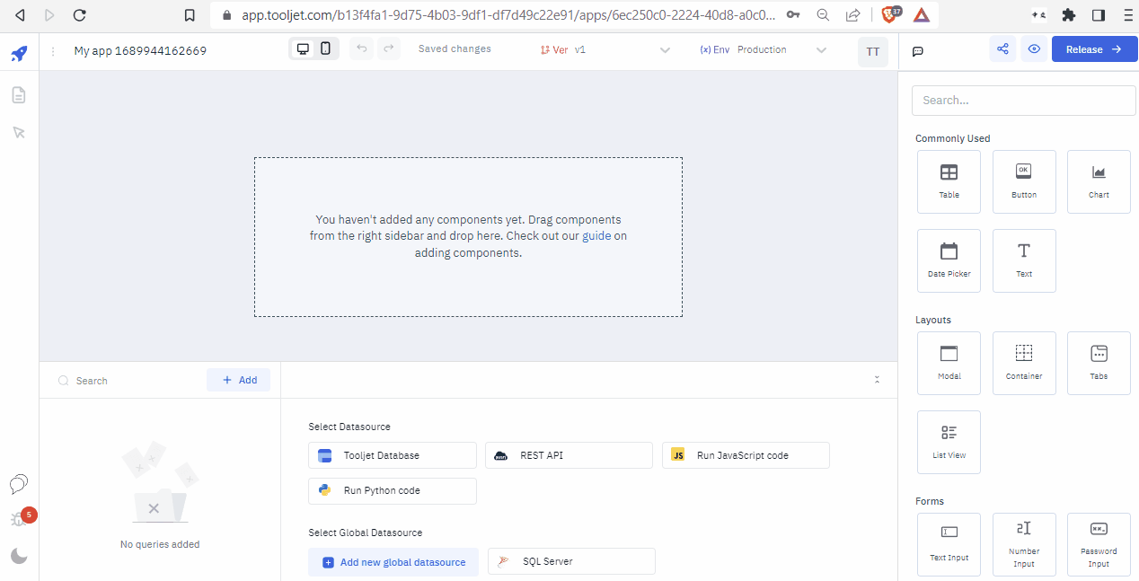Screen dimensions: 1139x581
Task: Open the debugger bug icon with badge
Action: click(19, 520)
